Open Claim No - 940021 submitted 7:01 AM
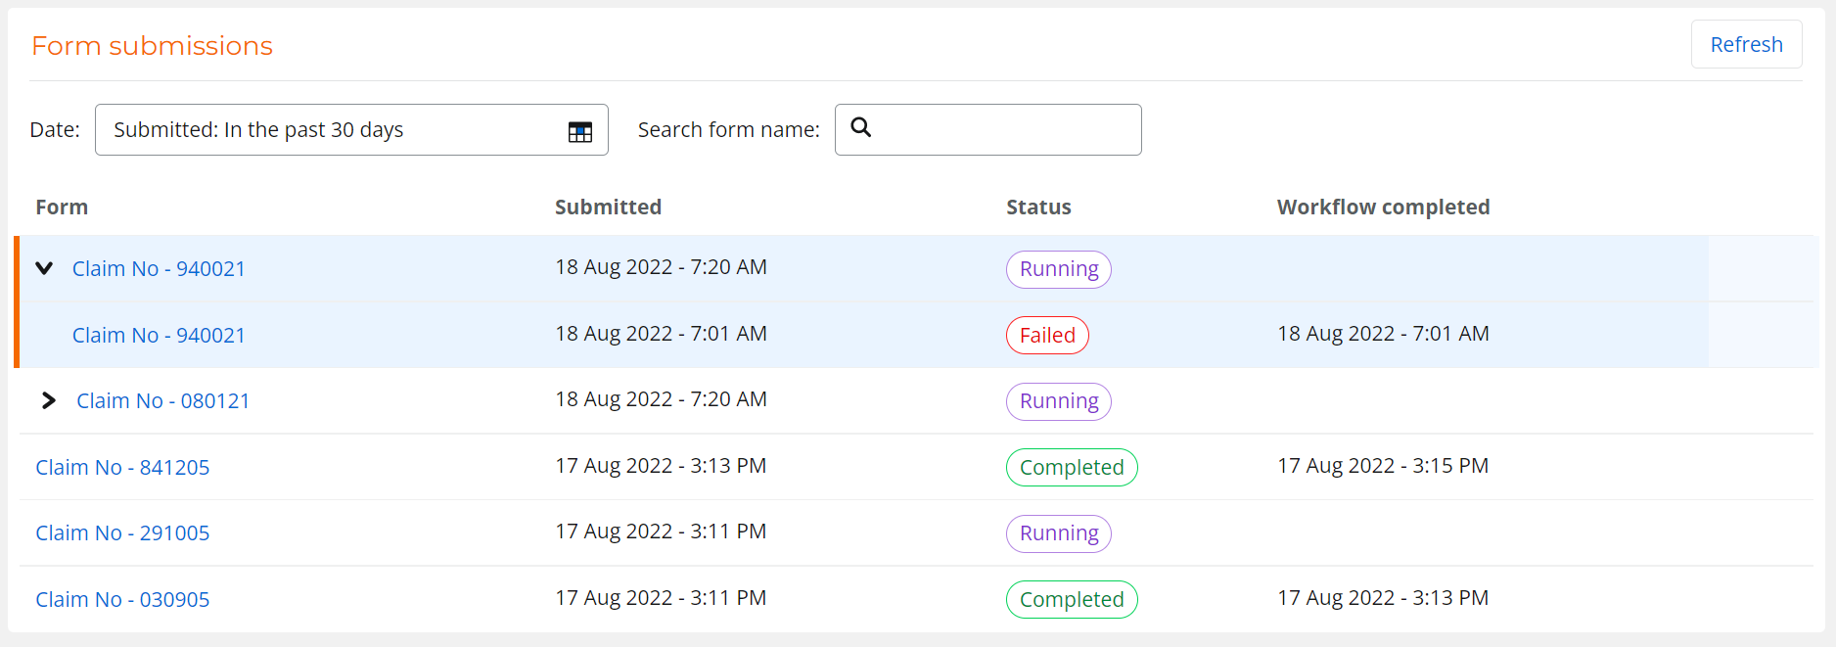This screenshot has width=1836, height=647. pos(159,335)
